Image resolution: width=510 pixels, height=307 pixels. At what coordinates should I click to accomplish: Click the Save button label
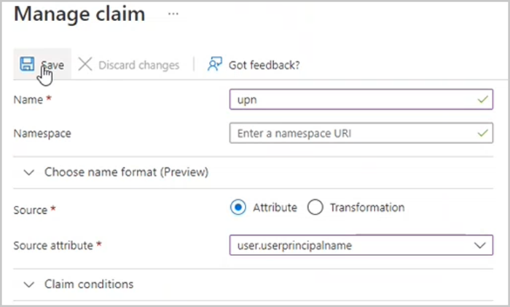coord(52,65)
